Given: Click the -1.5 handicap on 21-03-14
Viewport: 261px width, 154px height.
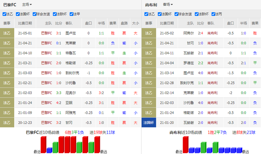Looking at the screenshot, I should click(230, 73).
